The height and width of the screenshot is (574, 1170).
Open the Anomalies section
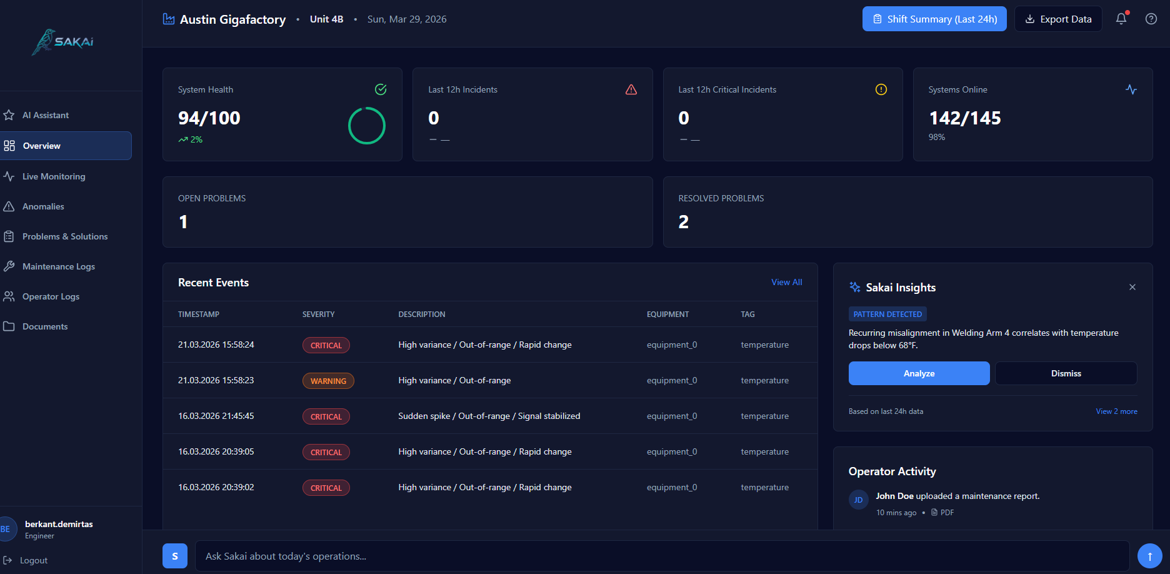pyautogui.click(x=43, y=206)
